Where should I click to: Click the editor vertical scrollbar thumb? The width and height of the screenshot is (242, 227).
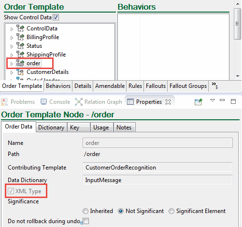coord(237,24)
